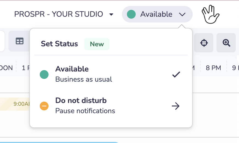Click the Available status pill chevron
This screenshot has height=143, width=239.
coord(182,14)
